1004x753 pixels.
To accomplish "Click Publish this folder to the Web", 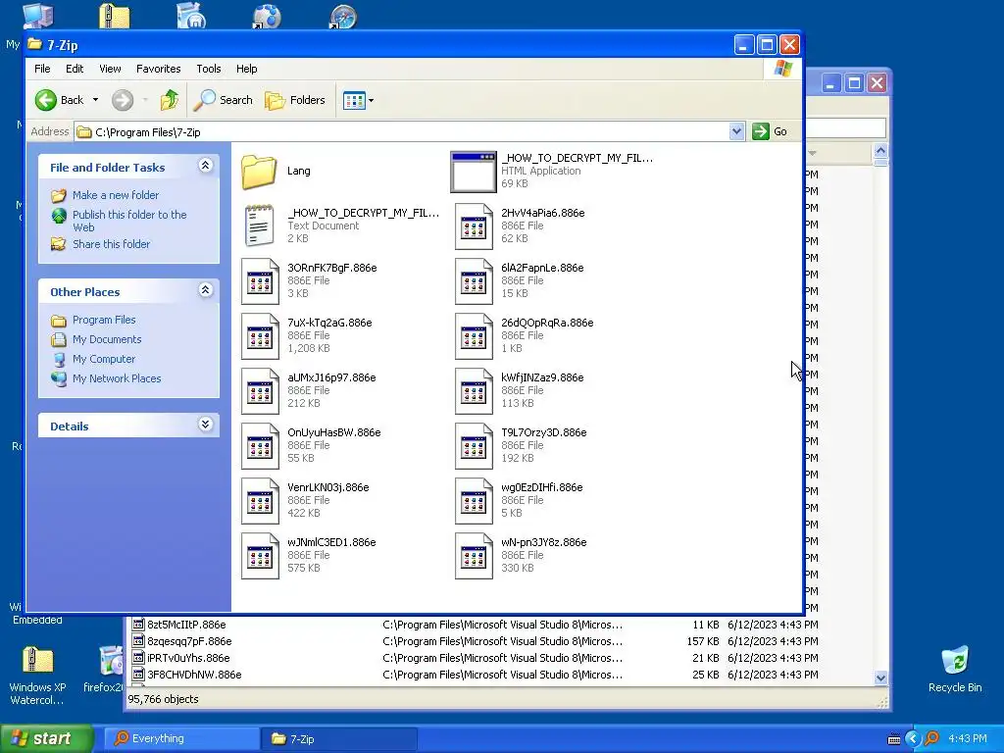I will coord(129,221).
